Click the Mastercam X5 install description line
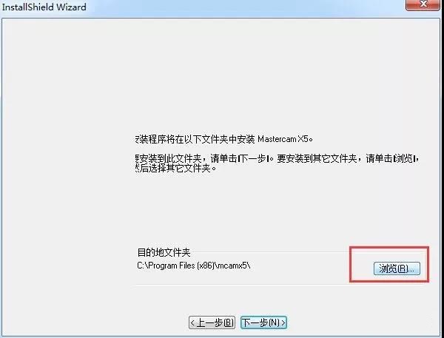 click(x=224, y=139)
